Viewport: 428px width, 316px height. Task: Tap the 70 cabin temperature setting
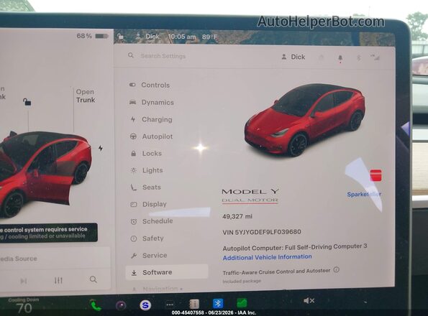pos(24,308)
